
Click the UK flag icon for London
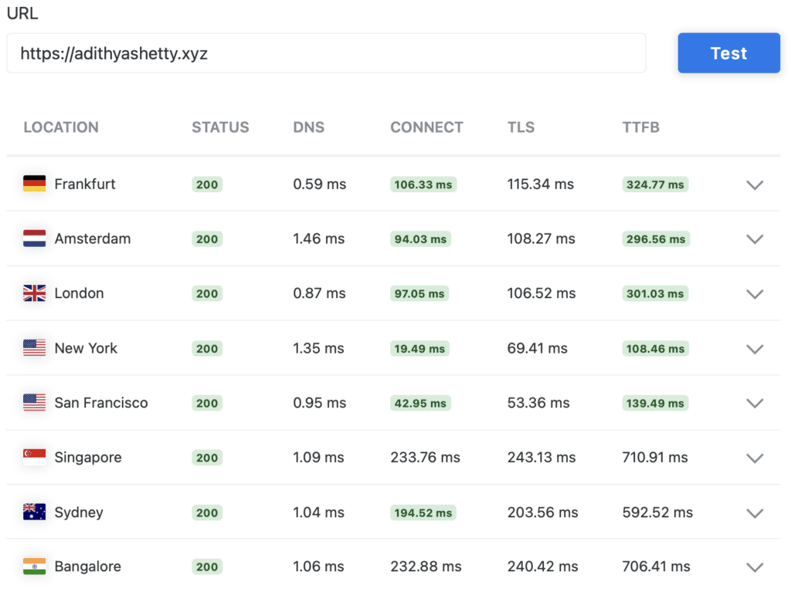(34, 293)
